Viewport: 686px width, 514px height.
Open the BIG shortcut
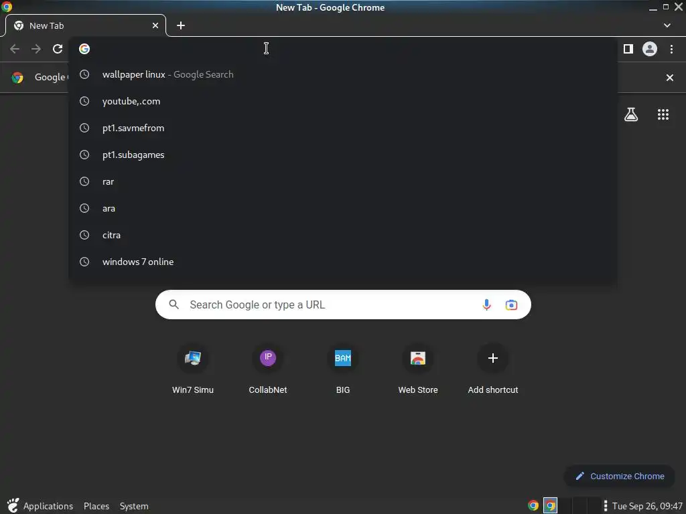point(343,369)
